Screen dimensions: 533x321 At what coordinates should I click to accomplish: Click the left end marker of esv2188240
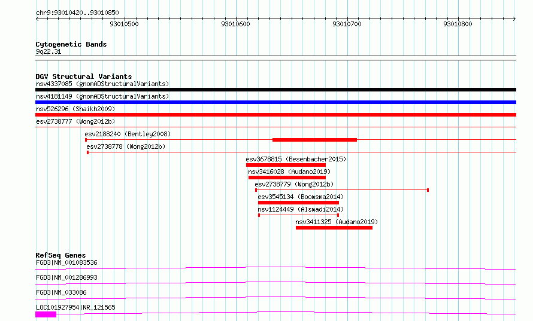(x=86, y=140)
